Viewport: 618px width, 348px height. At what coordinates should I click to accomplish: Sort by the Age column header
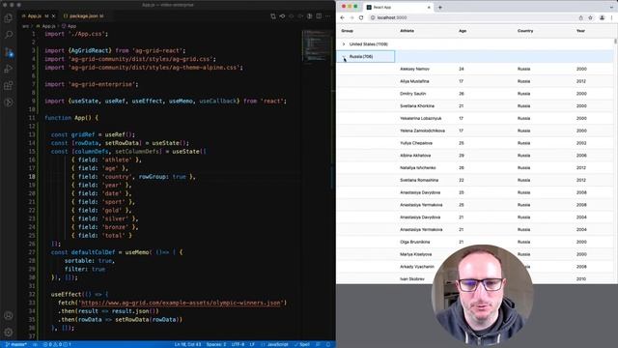pyautogui.click(x=463, y=31)
